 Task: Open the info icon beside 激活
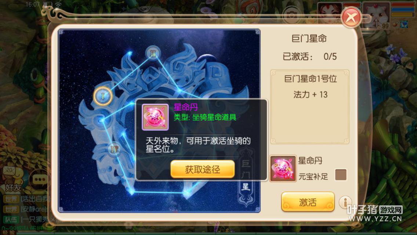[x=345, y=202]
